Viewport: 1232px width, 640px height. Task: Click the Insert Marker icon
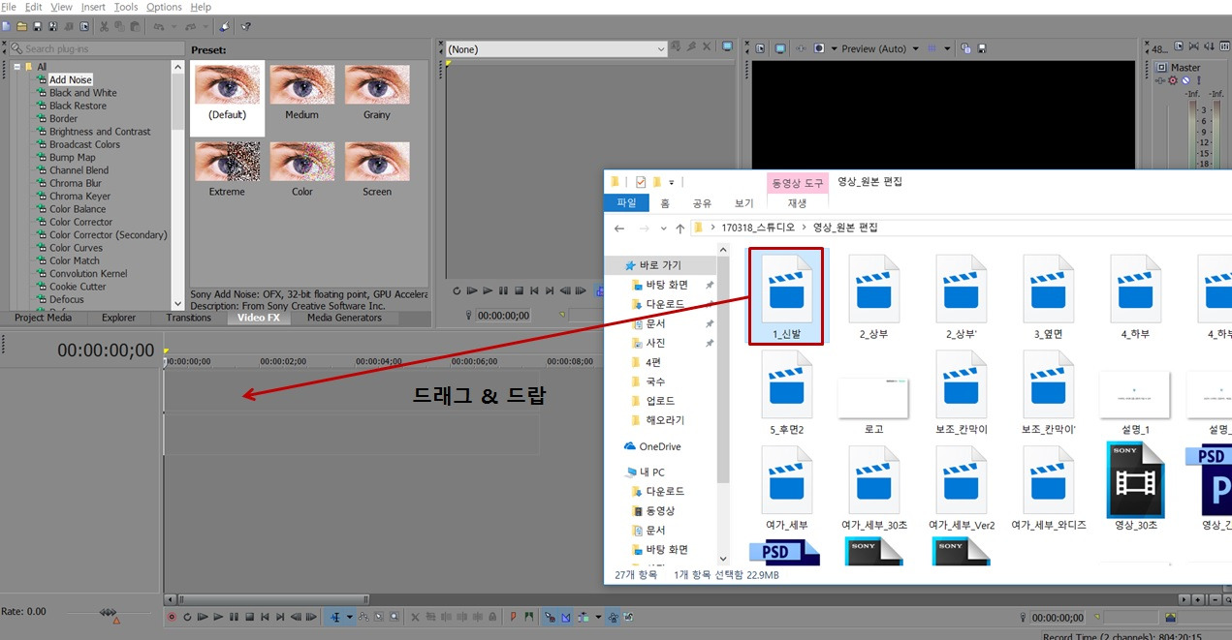(x=513, y=617)
